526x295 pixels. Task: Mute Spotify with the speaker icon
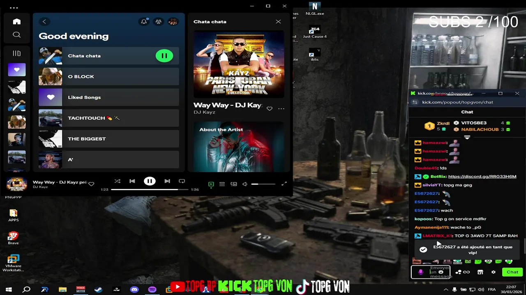(x=245, y=184)
